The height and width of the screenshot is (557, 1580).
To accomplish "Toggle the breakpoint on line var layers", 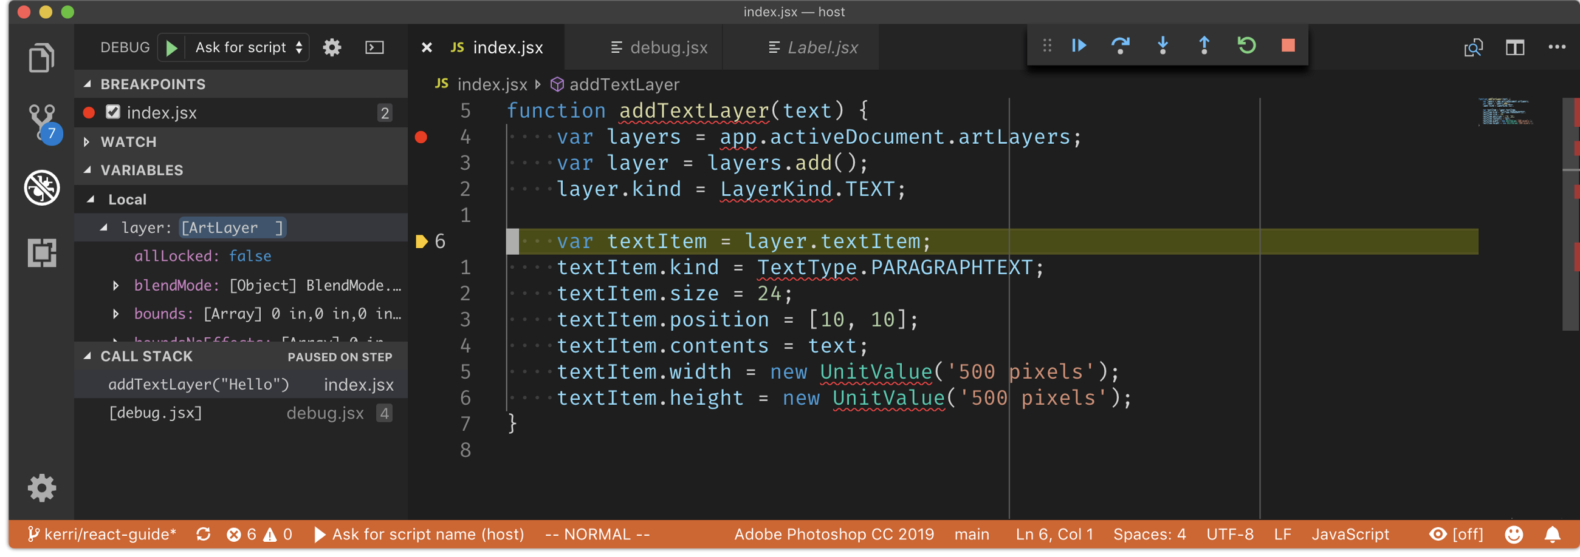I will coord(421,137).
